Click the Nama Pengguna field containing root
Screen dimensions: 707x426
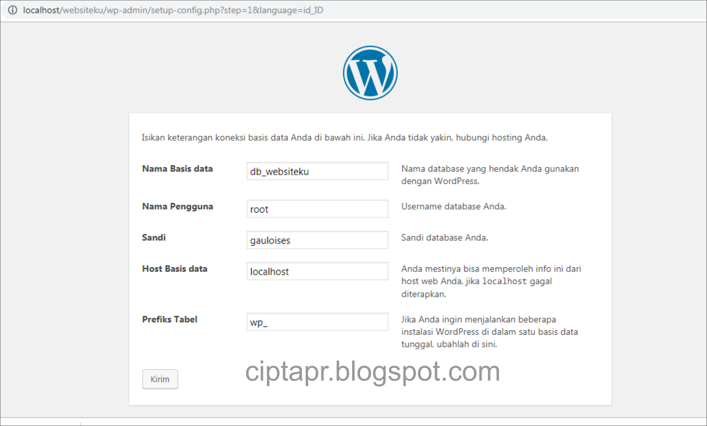coord(317,209)
